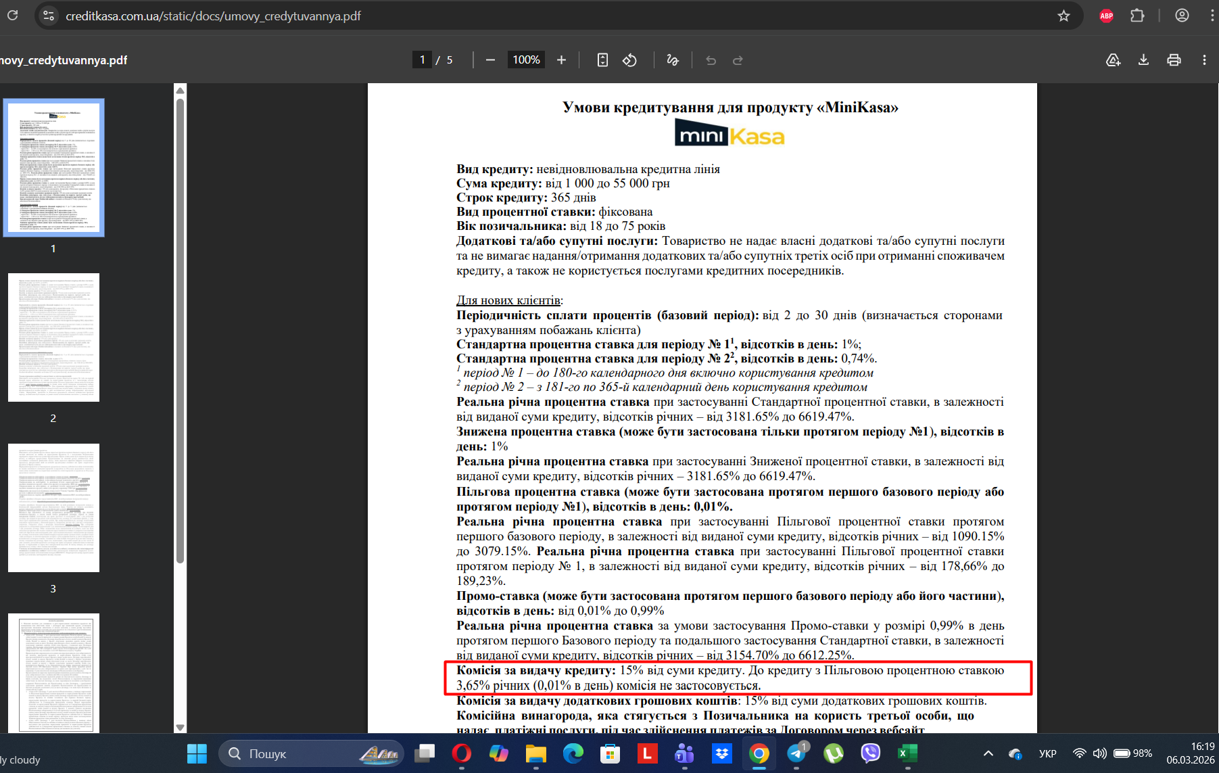Open page 4 thumbnail in sidebar

(x=54, y=673)
